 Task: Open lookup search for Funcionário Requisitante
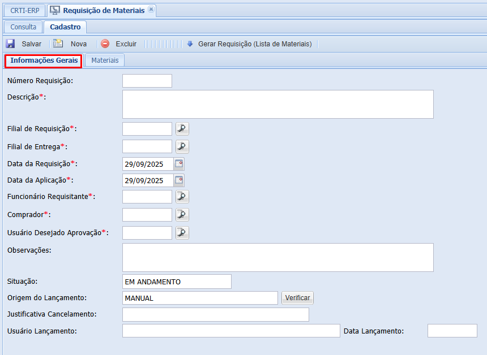(x=182, y=197)
